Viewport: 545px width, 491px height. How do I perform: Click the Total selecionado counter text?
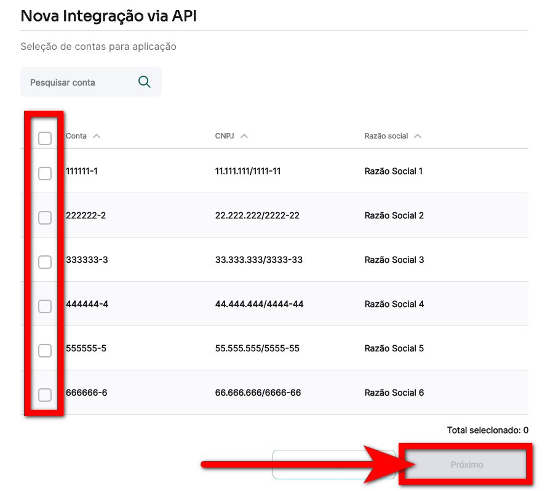pyautogui.click(x=487, y=431)
